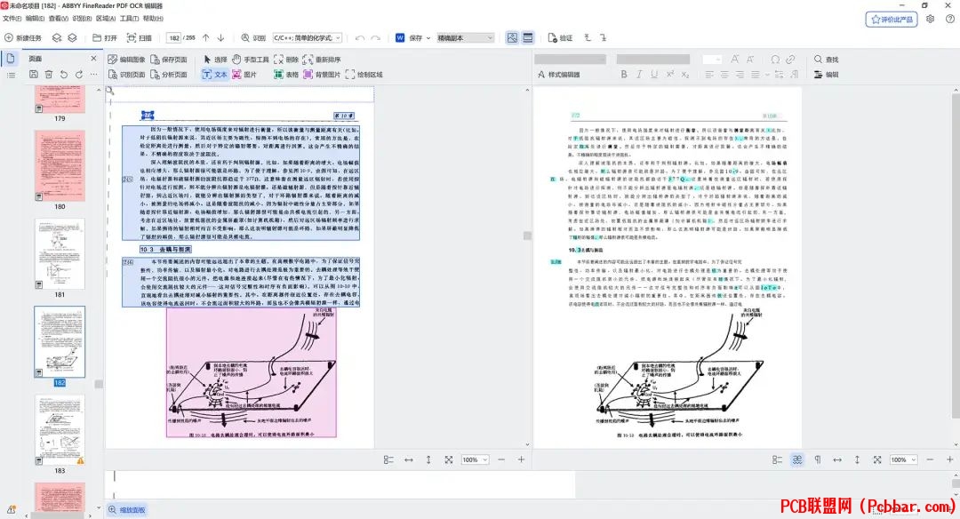Click 识别页面 (Recognize Page) button

(127, 75)
